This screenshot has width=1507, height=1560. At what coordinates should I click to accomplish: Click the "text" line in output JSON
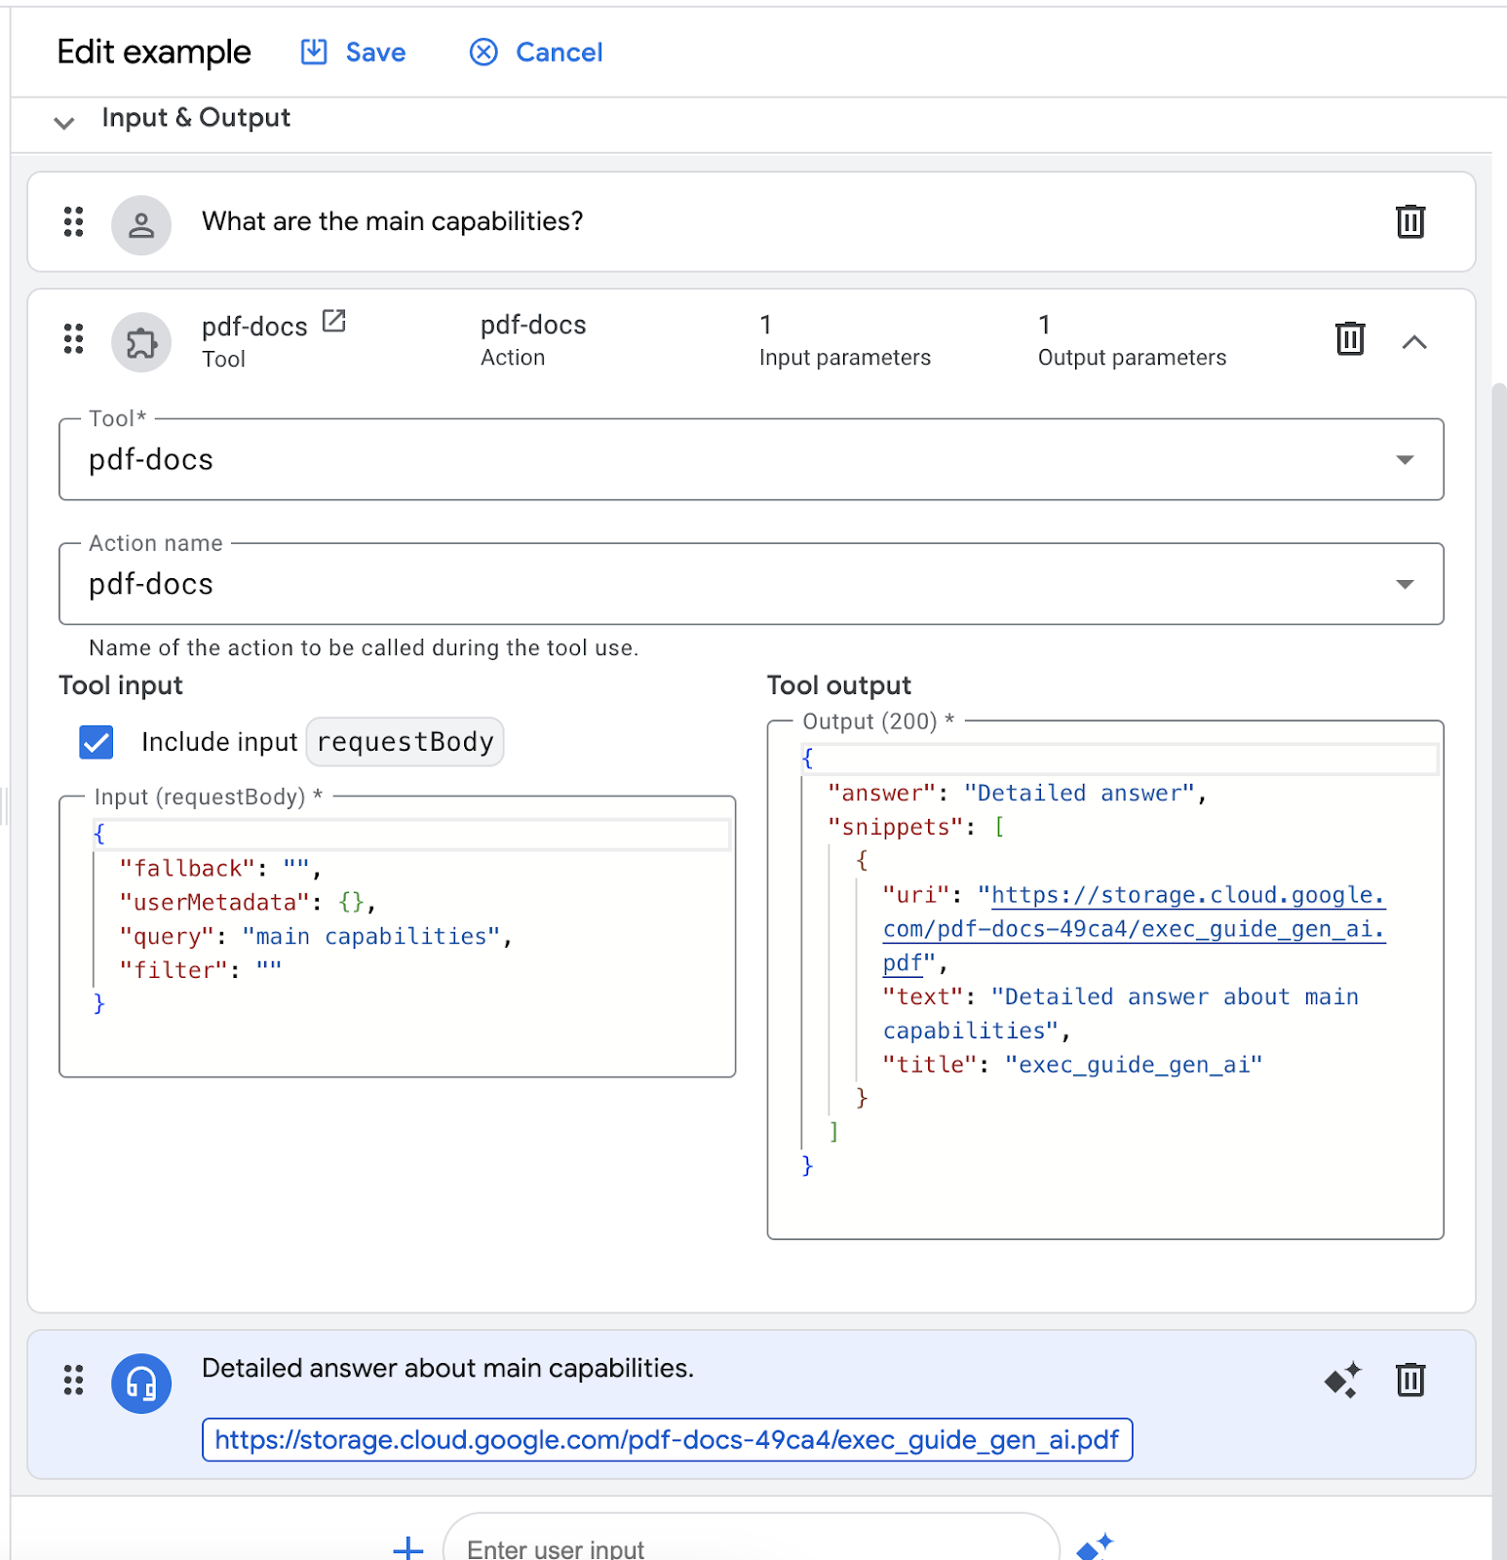pos(1120,1013)
